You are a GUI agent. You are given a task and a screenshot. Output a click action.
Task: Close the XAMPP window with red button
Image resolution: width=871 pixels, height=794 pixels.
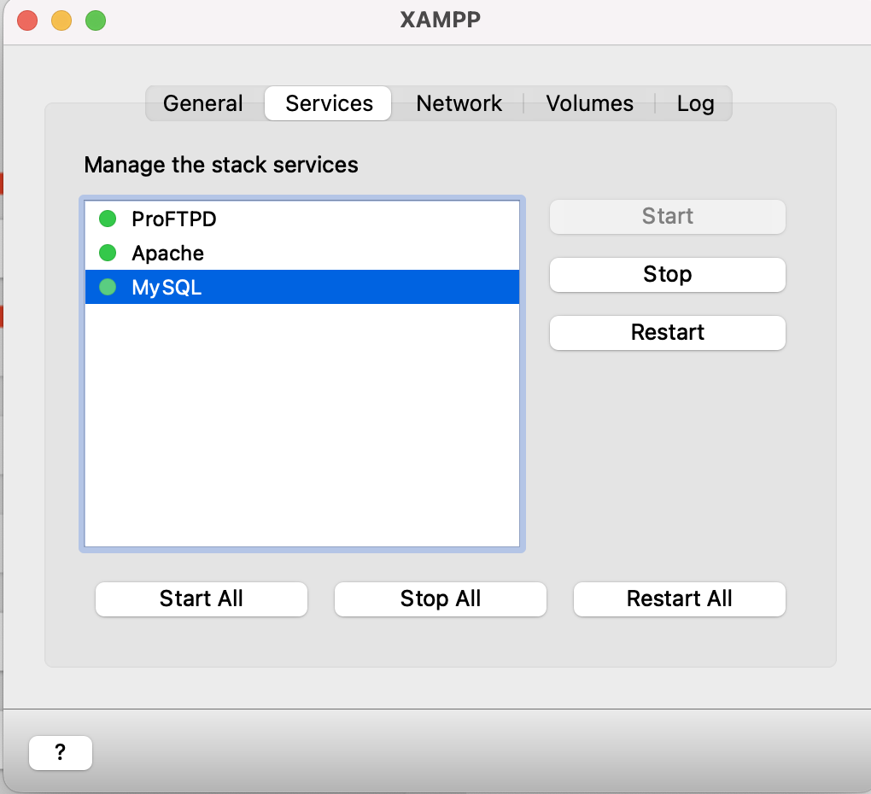(x=27, y=20)
